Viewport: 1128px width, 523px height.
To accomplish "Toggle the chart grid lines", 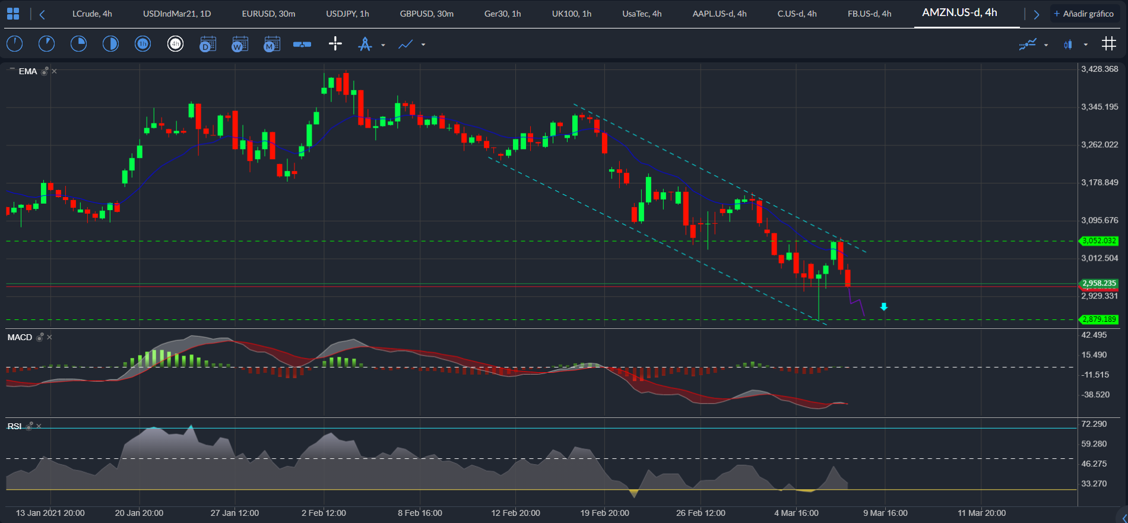I will pyautogui.click(x=1108, y=43).
